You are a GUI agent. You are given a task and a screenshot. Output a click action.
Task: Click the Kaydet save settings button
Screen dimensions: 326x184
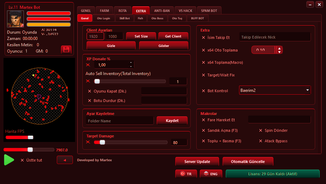click(x=172, y=121)
